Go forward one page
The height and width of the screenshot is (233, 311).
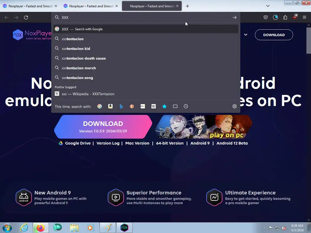[x=16, y=18]
